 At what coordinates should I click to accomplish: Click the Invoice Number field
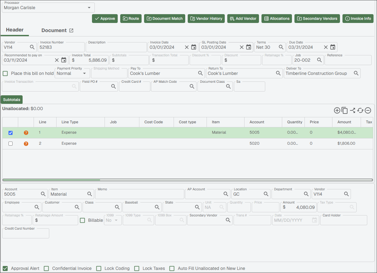click(61, 47)
